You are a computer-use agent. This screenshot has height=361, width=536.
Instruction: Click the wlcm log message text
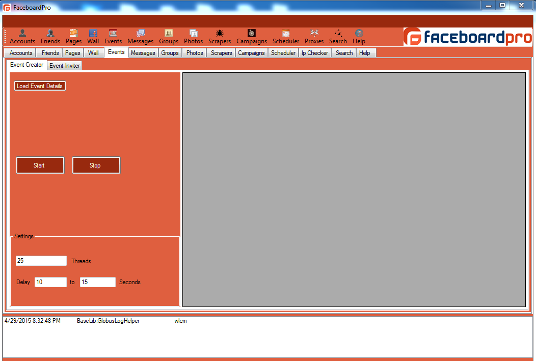(x=180, y=321)
